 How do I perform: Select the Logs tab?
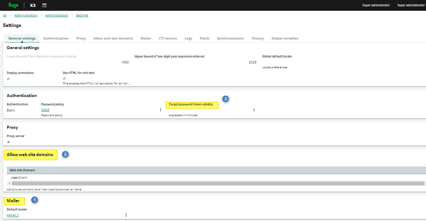coord(188,39)
